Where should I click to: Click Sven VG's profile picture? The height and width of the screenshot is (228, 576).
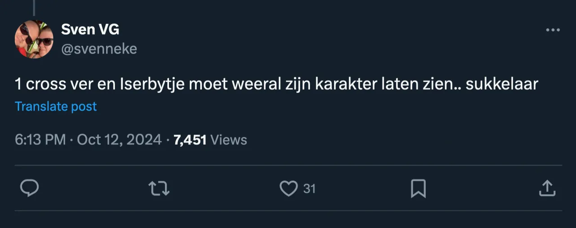pyautogui.click(x=34, y=39)
